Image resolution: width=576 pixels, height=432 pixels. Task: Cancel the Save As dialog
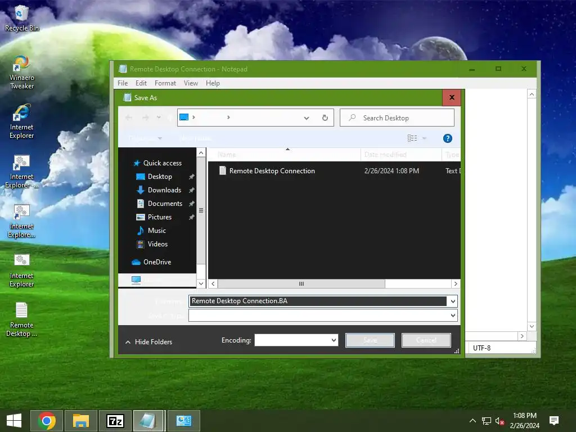(426, 340)
